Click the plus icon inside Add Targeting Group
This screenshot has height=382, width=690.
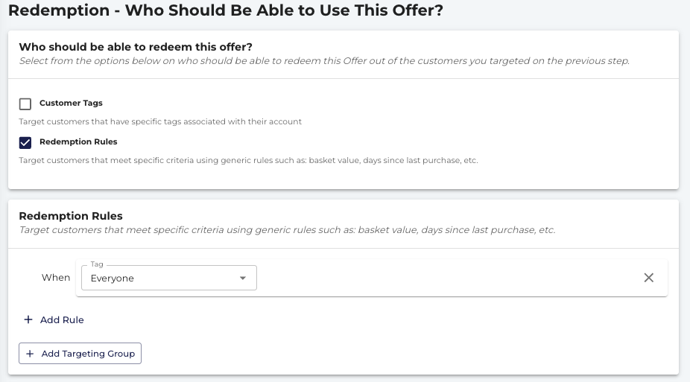[x=30, y=354]
